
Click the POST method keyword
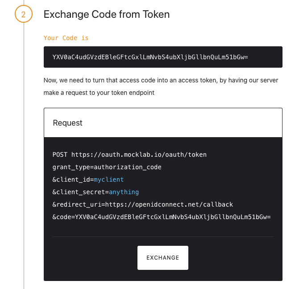(x=60, y=155)
